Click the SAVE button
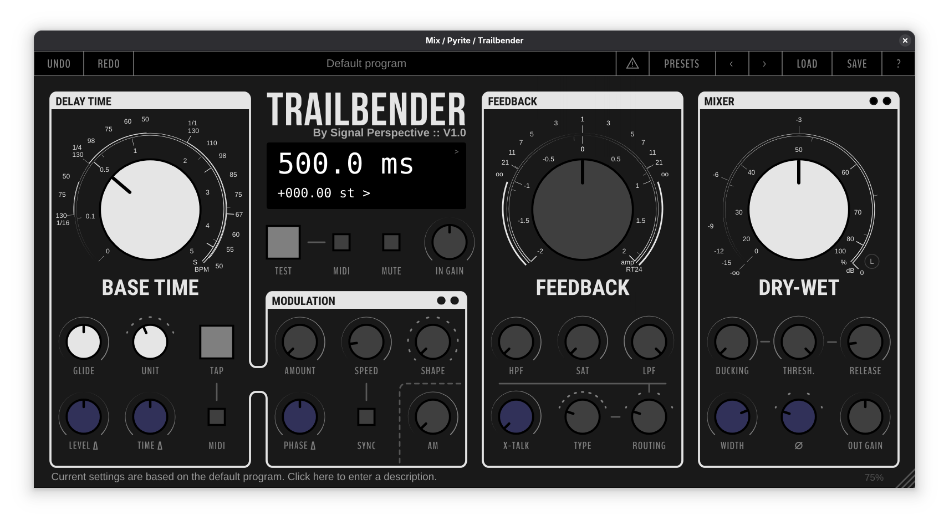Image resolution: width=949 pixels, height=525 pixels. tap(856, 64)
